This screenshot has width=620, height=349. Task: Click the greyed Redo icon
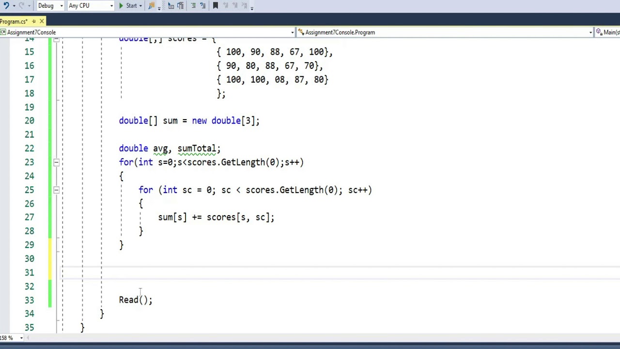point(21,6)
